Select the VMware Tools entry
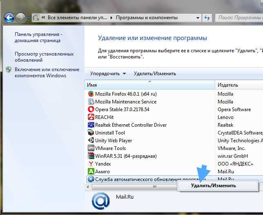Viewport: 263px width, 215px height. pos(110,148)
